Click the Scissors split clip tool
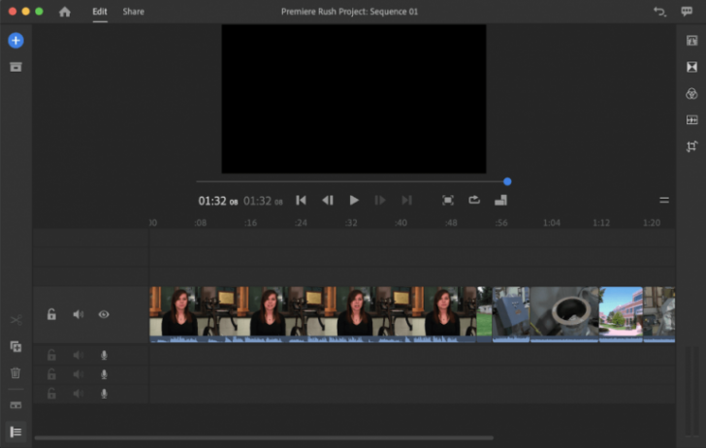The image size is (706, 448). point(16,320)
